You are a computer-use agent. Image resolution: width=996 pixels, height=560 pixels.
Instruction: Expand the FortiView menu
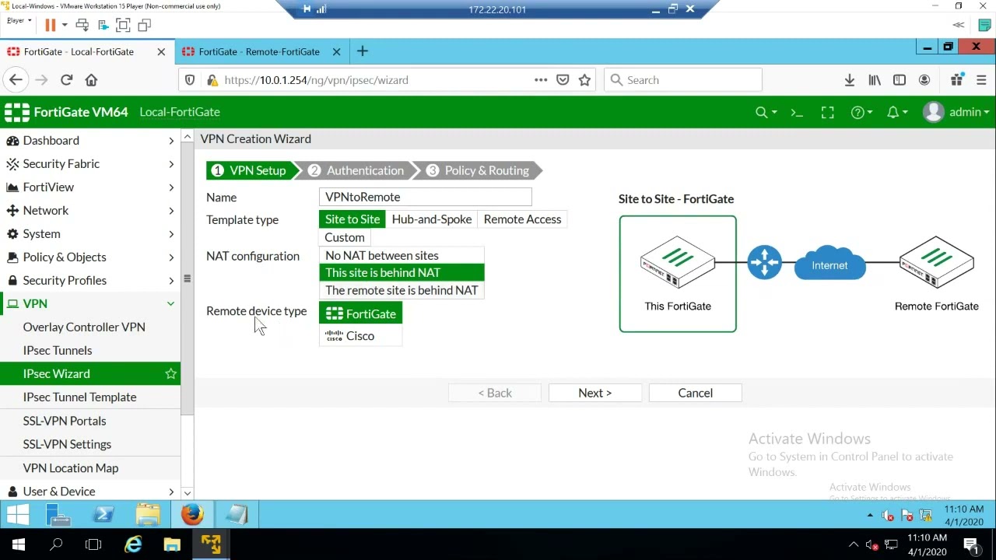coord(90,187)
